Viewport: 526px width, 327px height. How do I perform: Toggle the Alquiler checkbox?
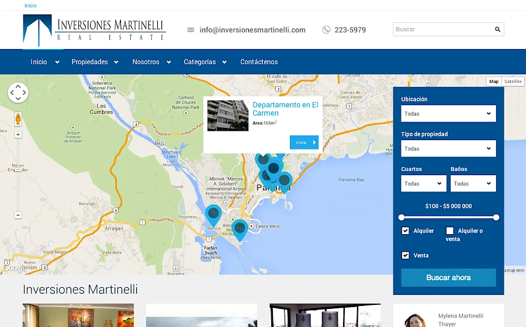coord(405,231)
